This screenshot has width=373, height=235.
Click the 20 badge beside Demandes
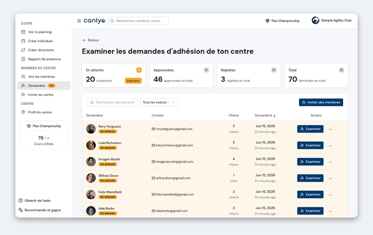click(52, 85)
